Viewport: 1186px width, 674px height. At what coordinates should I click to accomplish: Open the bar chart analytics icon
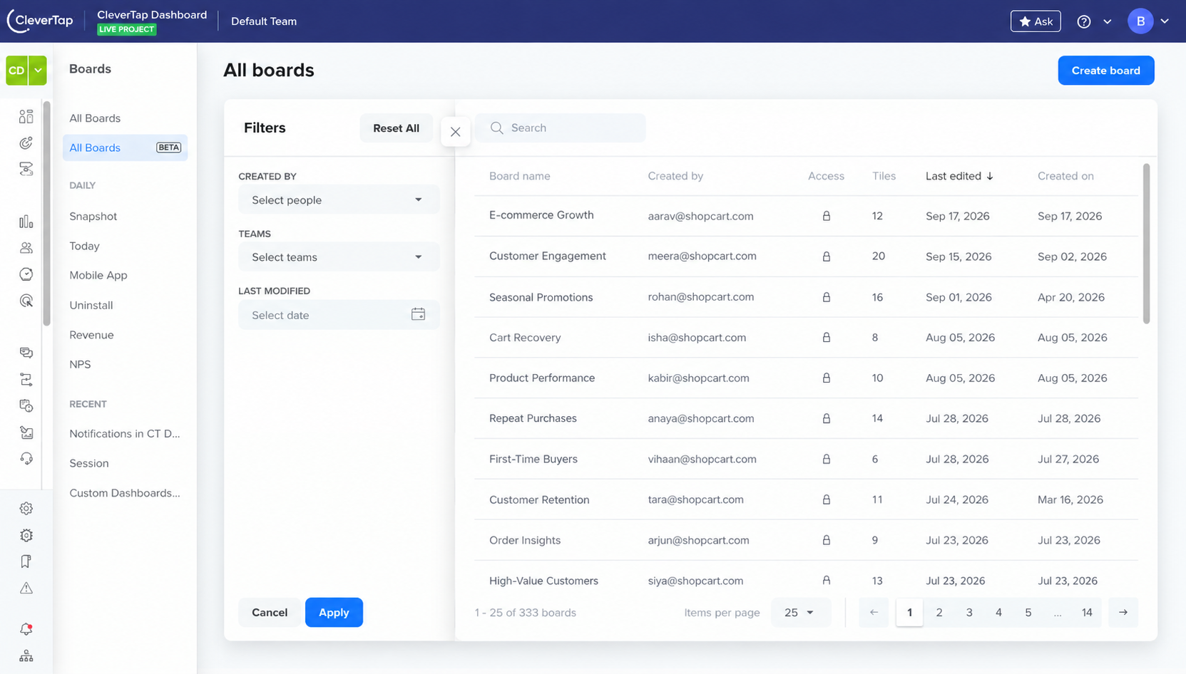[x=26, y=222]
